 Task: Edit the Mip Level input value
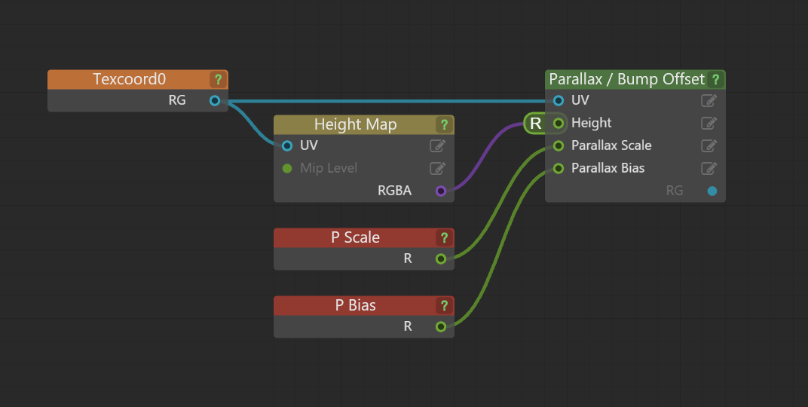click(x=437, y=169)
